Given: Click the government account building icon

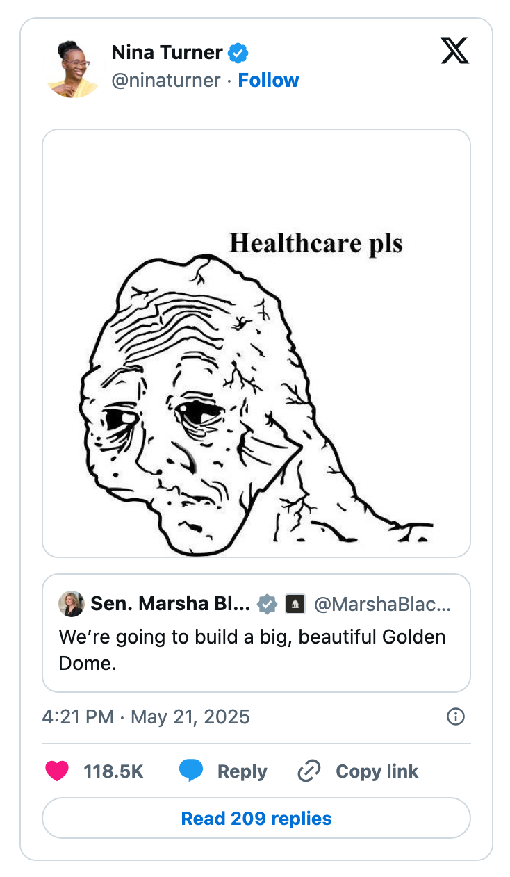Looking at the screenshot, I should (x=297, y=603).
